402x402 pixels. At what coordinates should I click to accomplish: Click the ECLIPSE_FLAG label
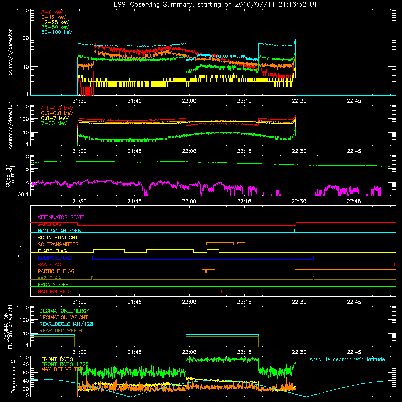(55, 258)
